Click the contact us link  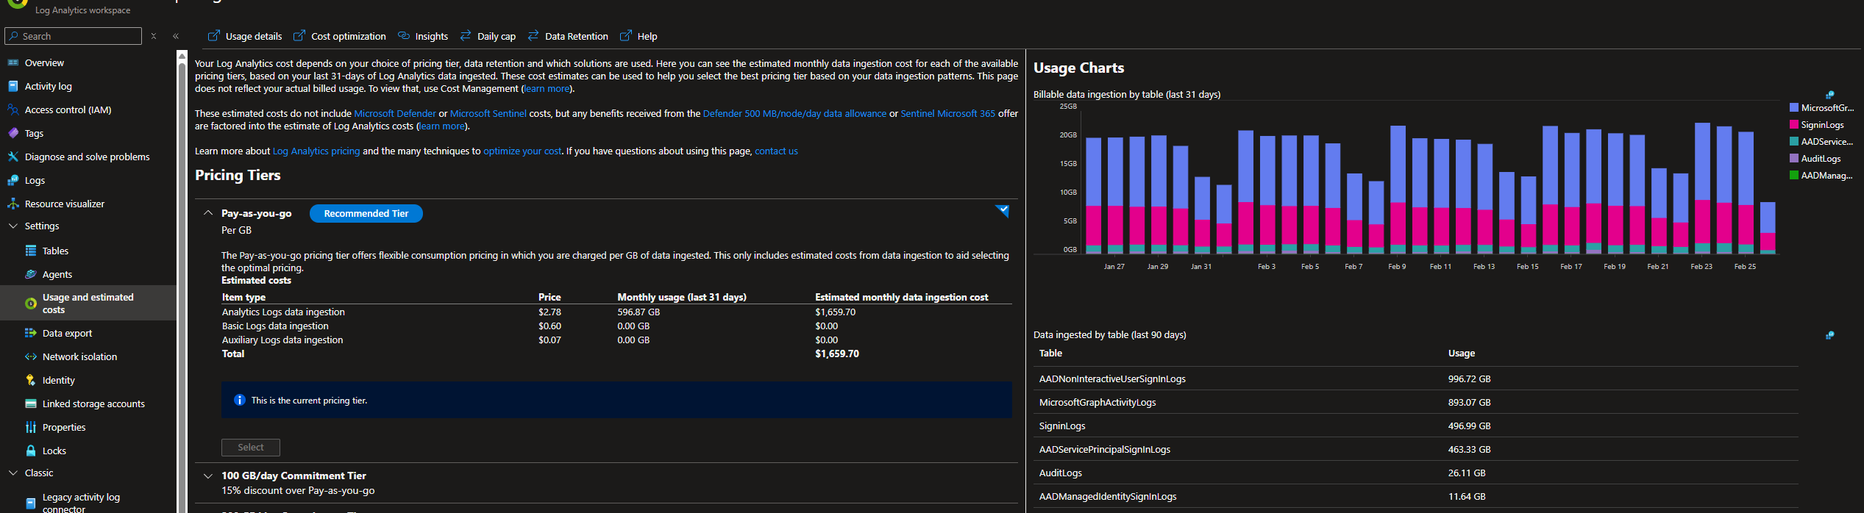point(776,151)
